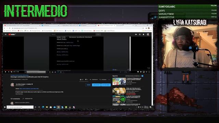Open Microsoft Store taskbar icon
The width and height of the screenshot is (219, 123).
point(51,107)
